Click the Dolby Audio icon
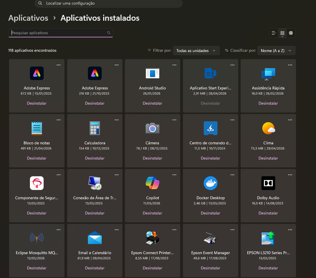Screen dimensions: 316x278 coord(268,183)
